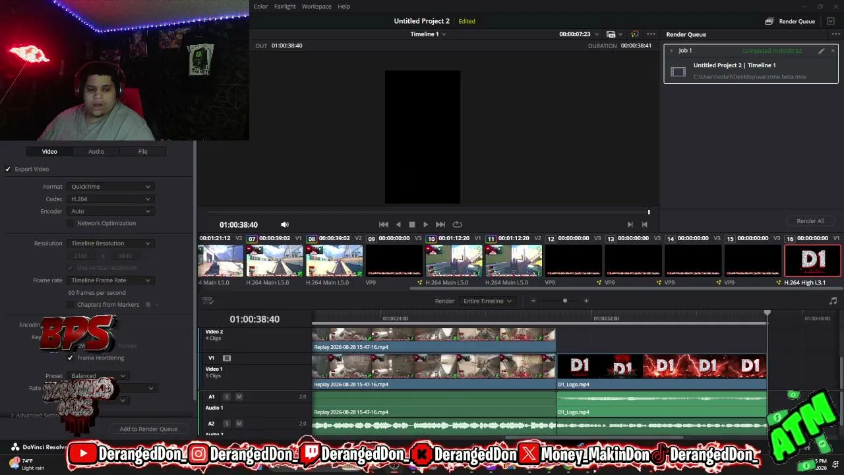The height and width of the screenshot is (475, 844).
Task: Open the Encoder Auto dropdown
Action: pyautogui.click(x=110, y=211)
